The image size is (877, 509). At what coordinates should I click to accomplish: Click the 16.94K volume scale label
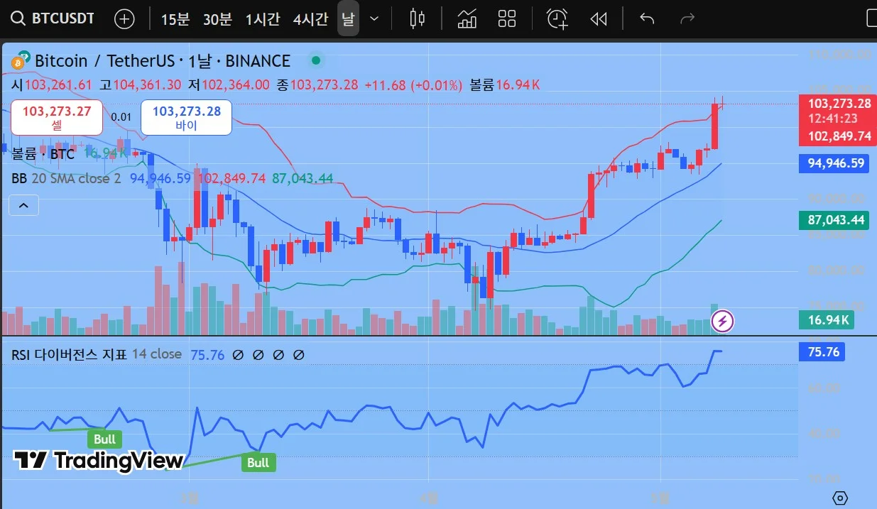coord(828,320)
